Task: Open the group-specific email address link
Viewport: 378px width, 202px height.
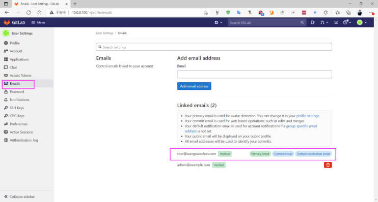Action: (302, 126)
